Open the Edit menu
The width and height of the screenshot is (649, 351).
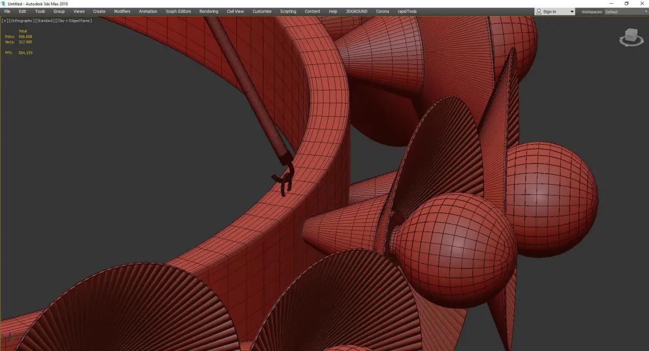(x=22, y=11)
